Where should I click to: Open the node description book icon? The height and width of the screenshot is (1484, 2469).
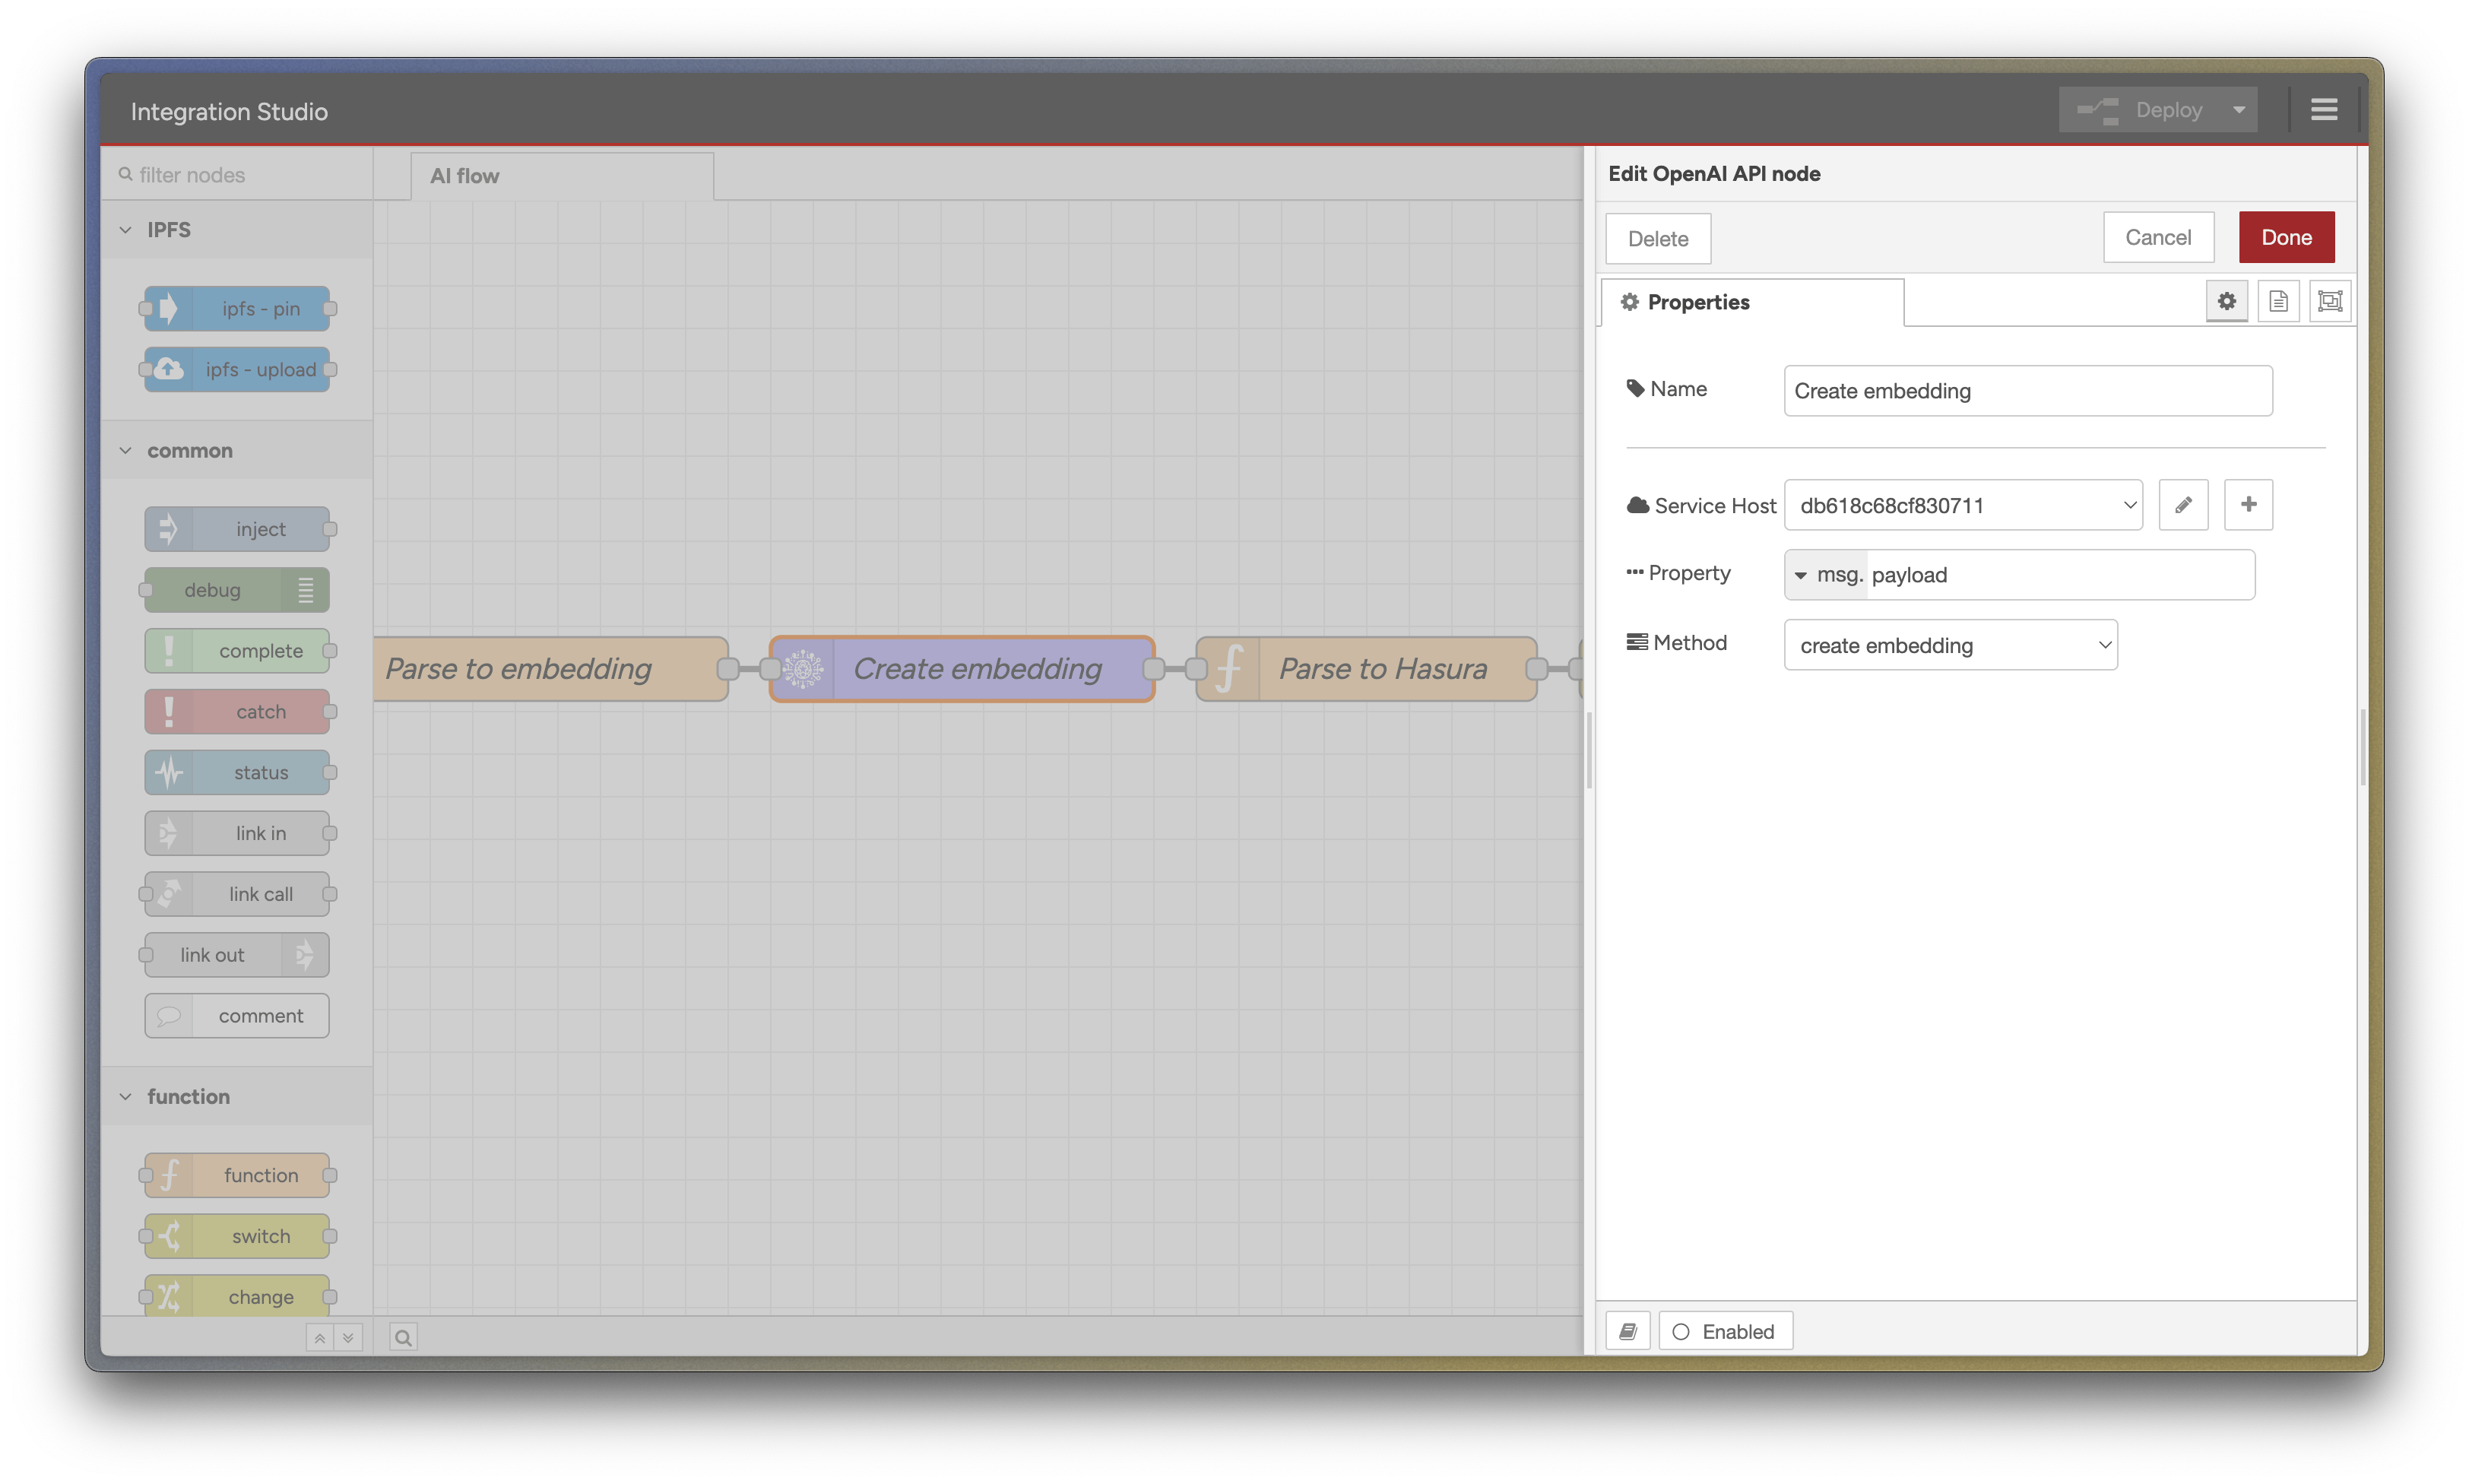[1628, 1330]
